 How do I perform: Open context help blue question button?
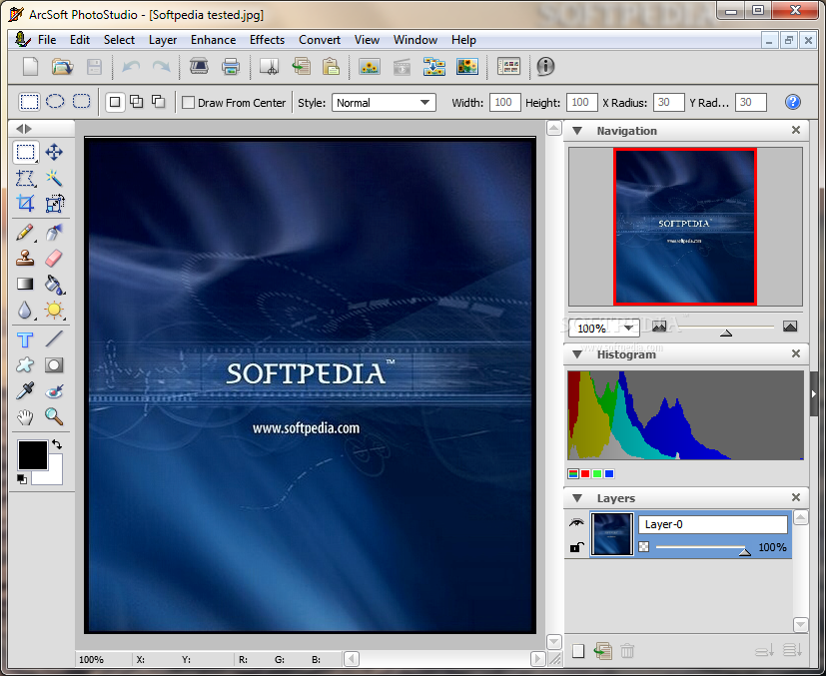pos(793,102)
